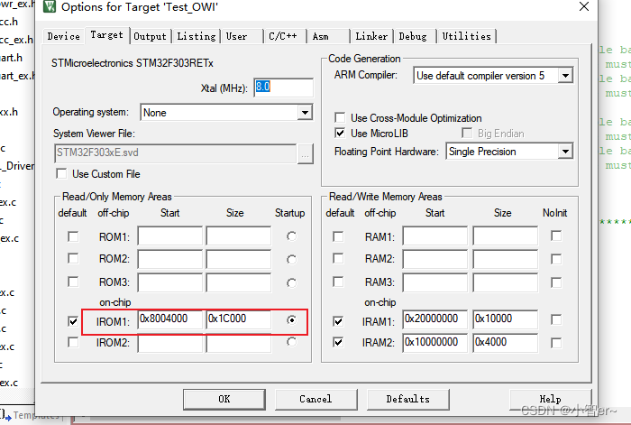Viewport: 631px width, 425px height.
Task: Enable NoInit for IRAM1
Action: [x=556, y=319]
